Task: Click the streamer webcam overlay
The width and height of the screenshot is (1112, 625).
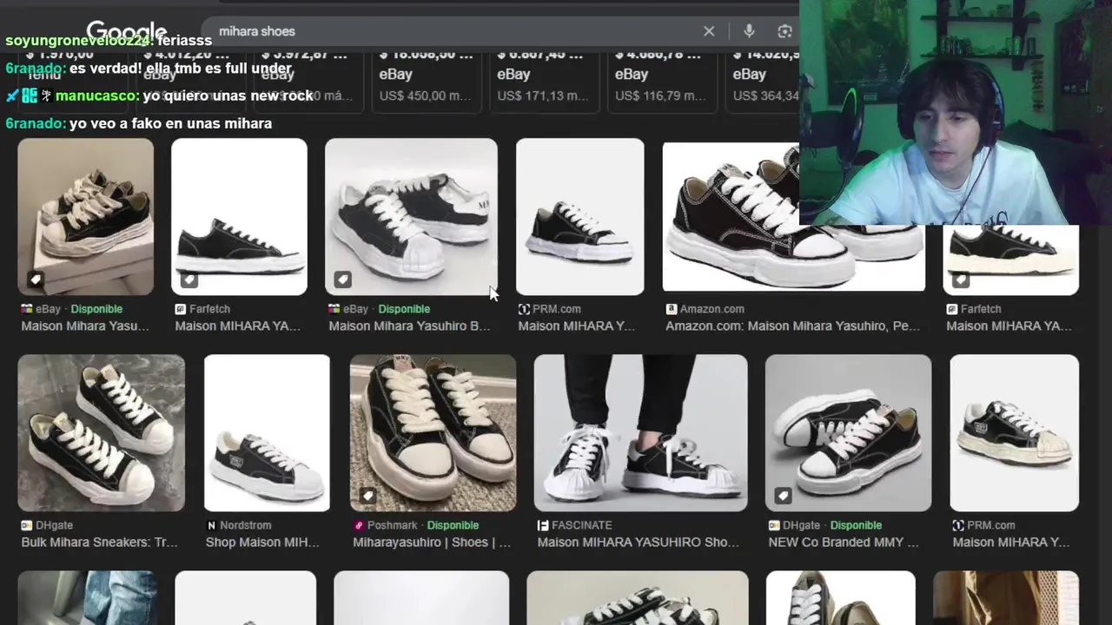Action: coord(956,112)
